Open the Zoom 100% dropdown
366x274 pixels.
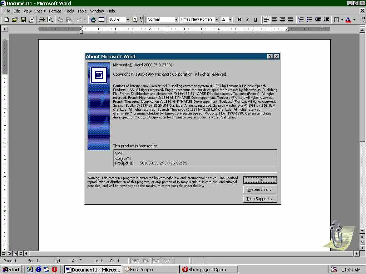pos(128,20)
